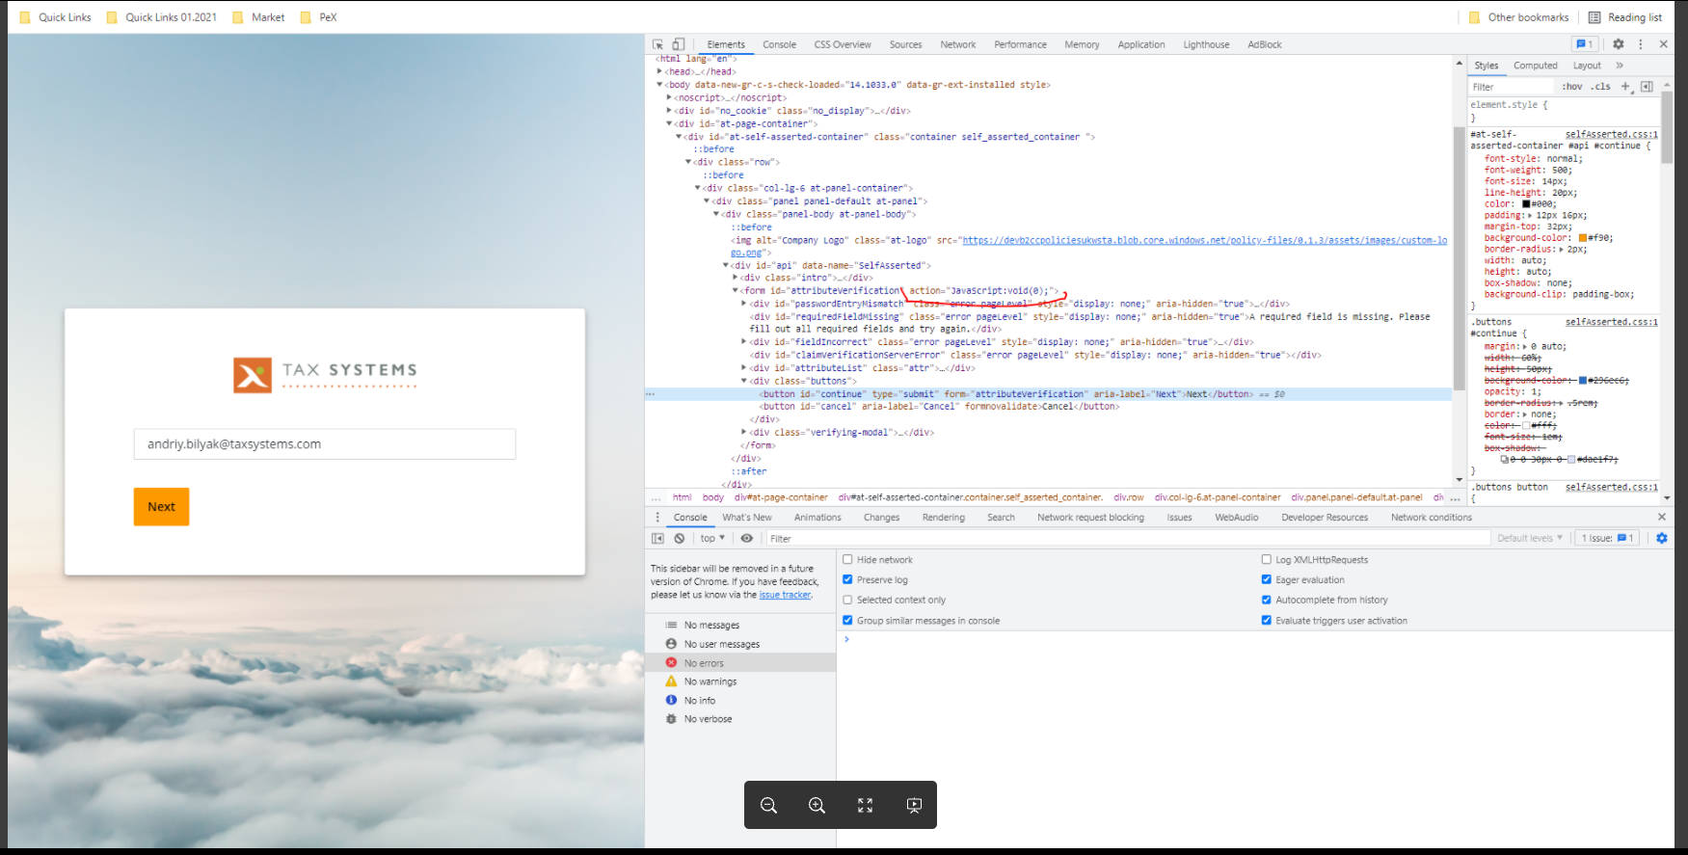Select the Computed styles tab
The height and width of the screenshot is (855, 1688).
pos(1536,66)
